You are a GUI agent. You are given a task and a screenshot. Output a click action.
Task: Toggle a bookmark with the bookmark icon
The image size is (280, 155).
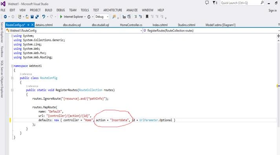point(147,16)
